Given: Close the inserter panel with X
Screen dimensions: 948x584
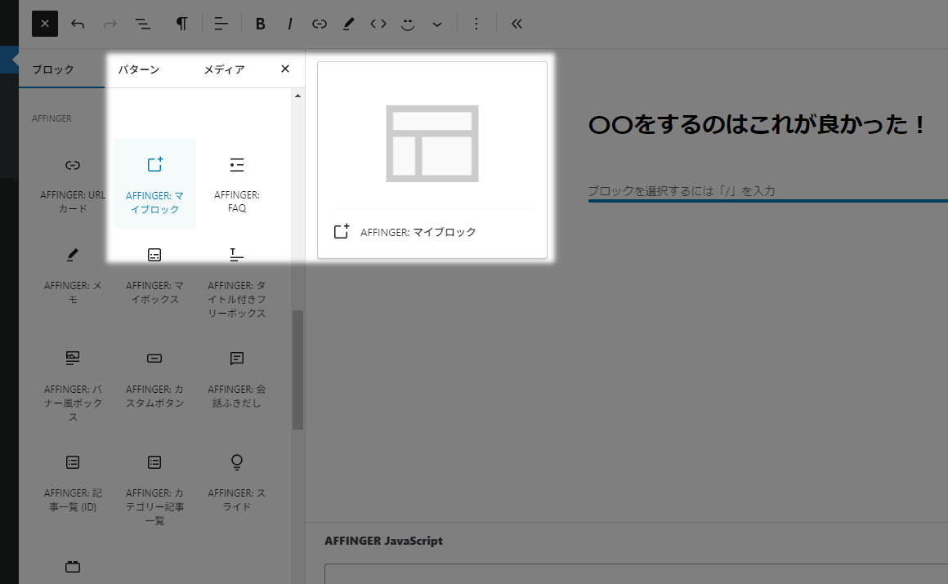Looking at the screenshot, I should (285, 69).
